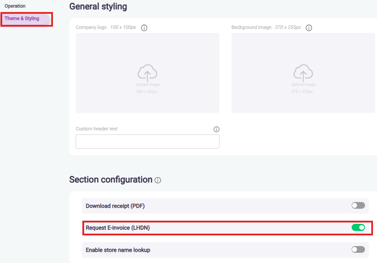Click the Custom header text label

[97, 129]
